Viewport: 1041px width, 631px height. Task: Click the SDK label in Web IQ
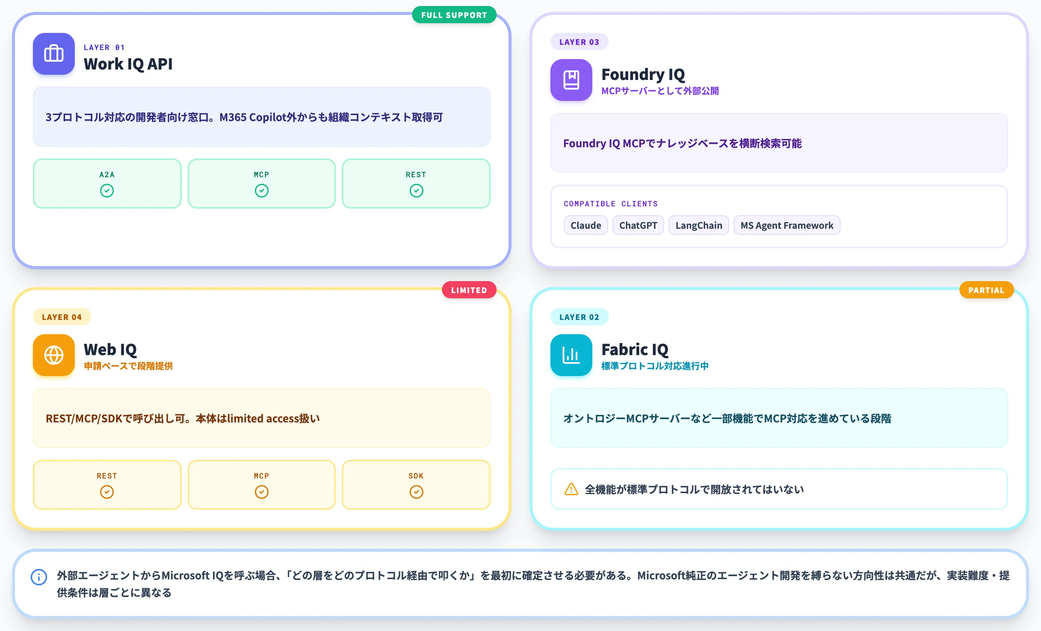click(x=416, y=475)
